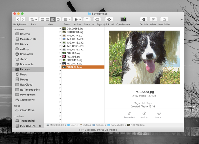Click the Get Info icon

[x=144, y=19]
